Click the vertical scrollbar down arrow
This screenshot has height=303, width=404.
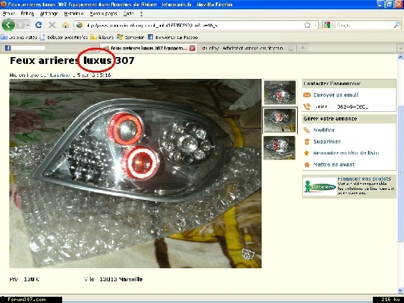400,291
